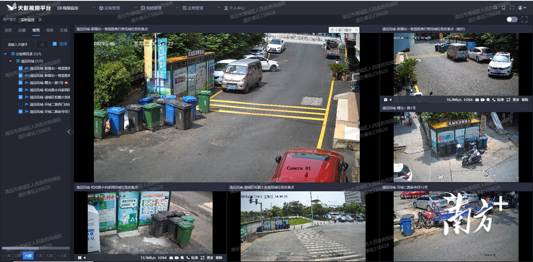Collapse the 分组根目录 tree node
The image size is (533, 262).
(x=6, y=54)
